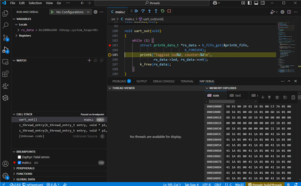301x186 pixels.
Task: Maximize the bottom panel with chevron
Action: click(x=289, y=81)
